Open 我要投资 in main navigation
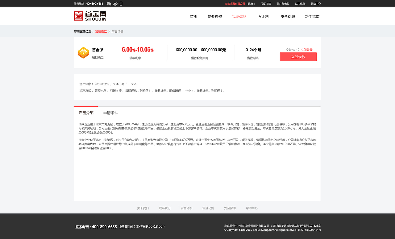The height and width of the screenshot is (239, 395). [215, 17]
